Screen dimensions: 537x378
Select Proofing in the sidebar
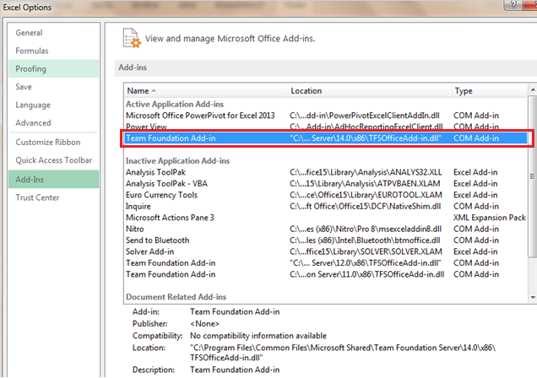point(53,68)
